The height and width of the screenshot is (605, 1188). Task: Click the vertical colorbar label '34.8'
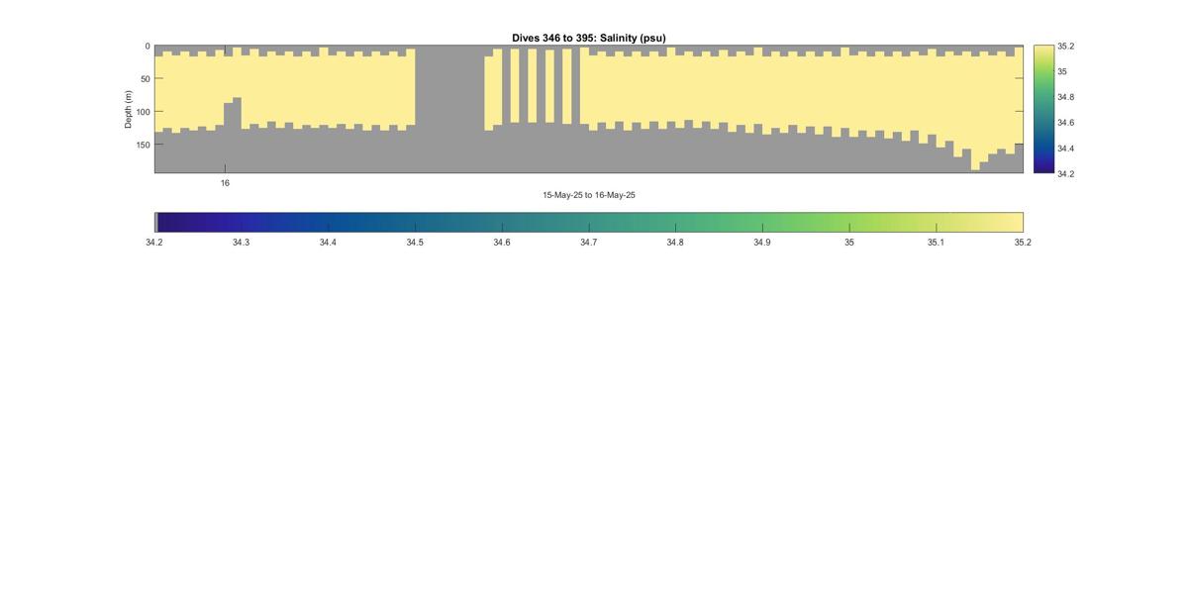(x=1065, y=97)
